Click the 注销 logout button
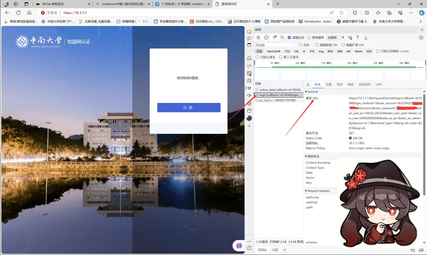 [189, 108]
